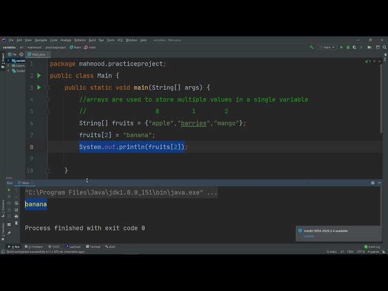Click the Build Project hammer icon
This screenshot has width=388, height=291.
[x=312, y=47]
